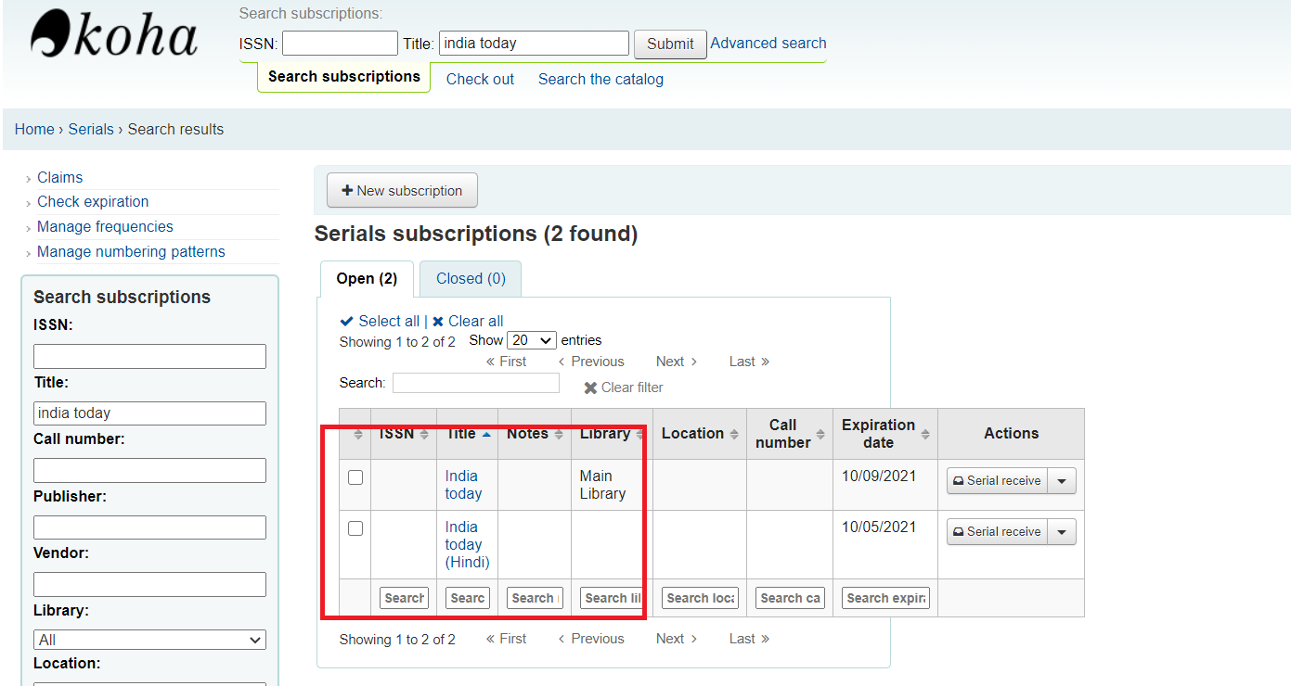Open the India today (Hindi) title link

(x=466, y=544)
